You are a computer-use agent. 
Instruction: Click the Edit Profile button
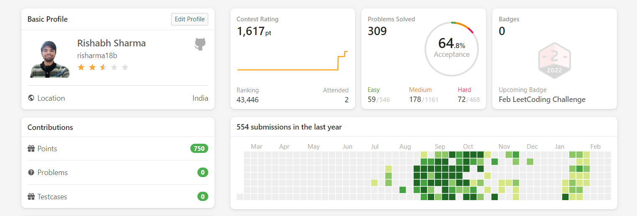pyautogui.click(x=189, y=19)
